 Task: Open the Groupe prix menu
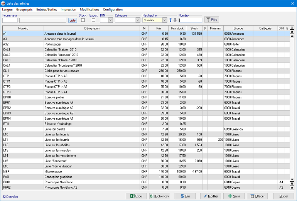click(x=24, y=10)
